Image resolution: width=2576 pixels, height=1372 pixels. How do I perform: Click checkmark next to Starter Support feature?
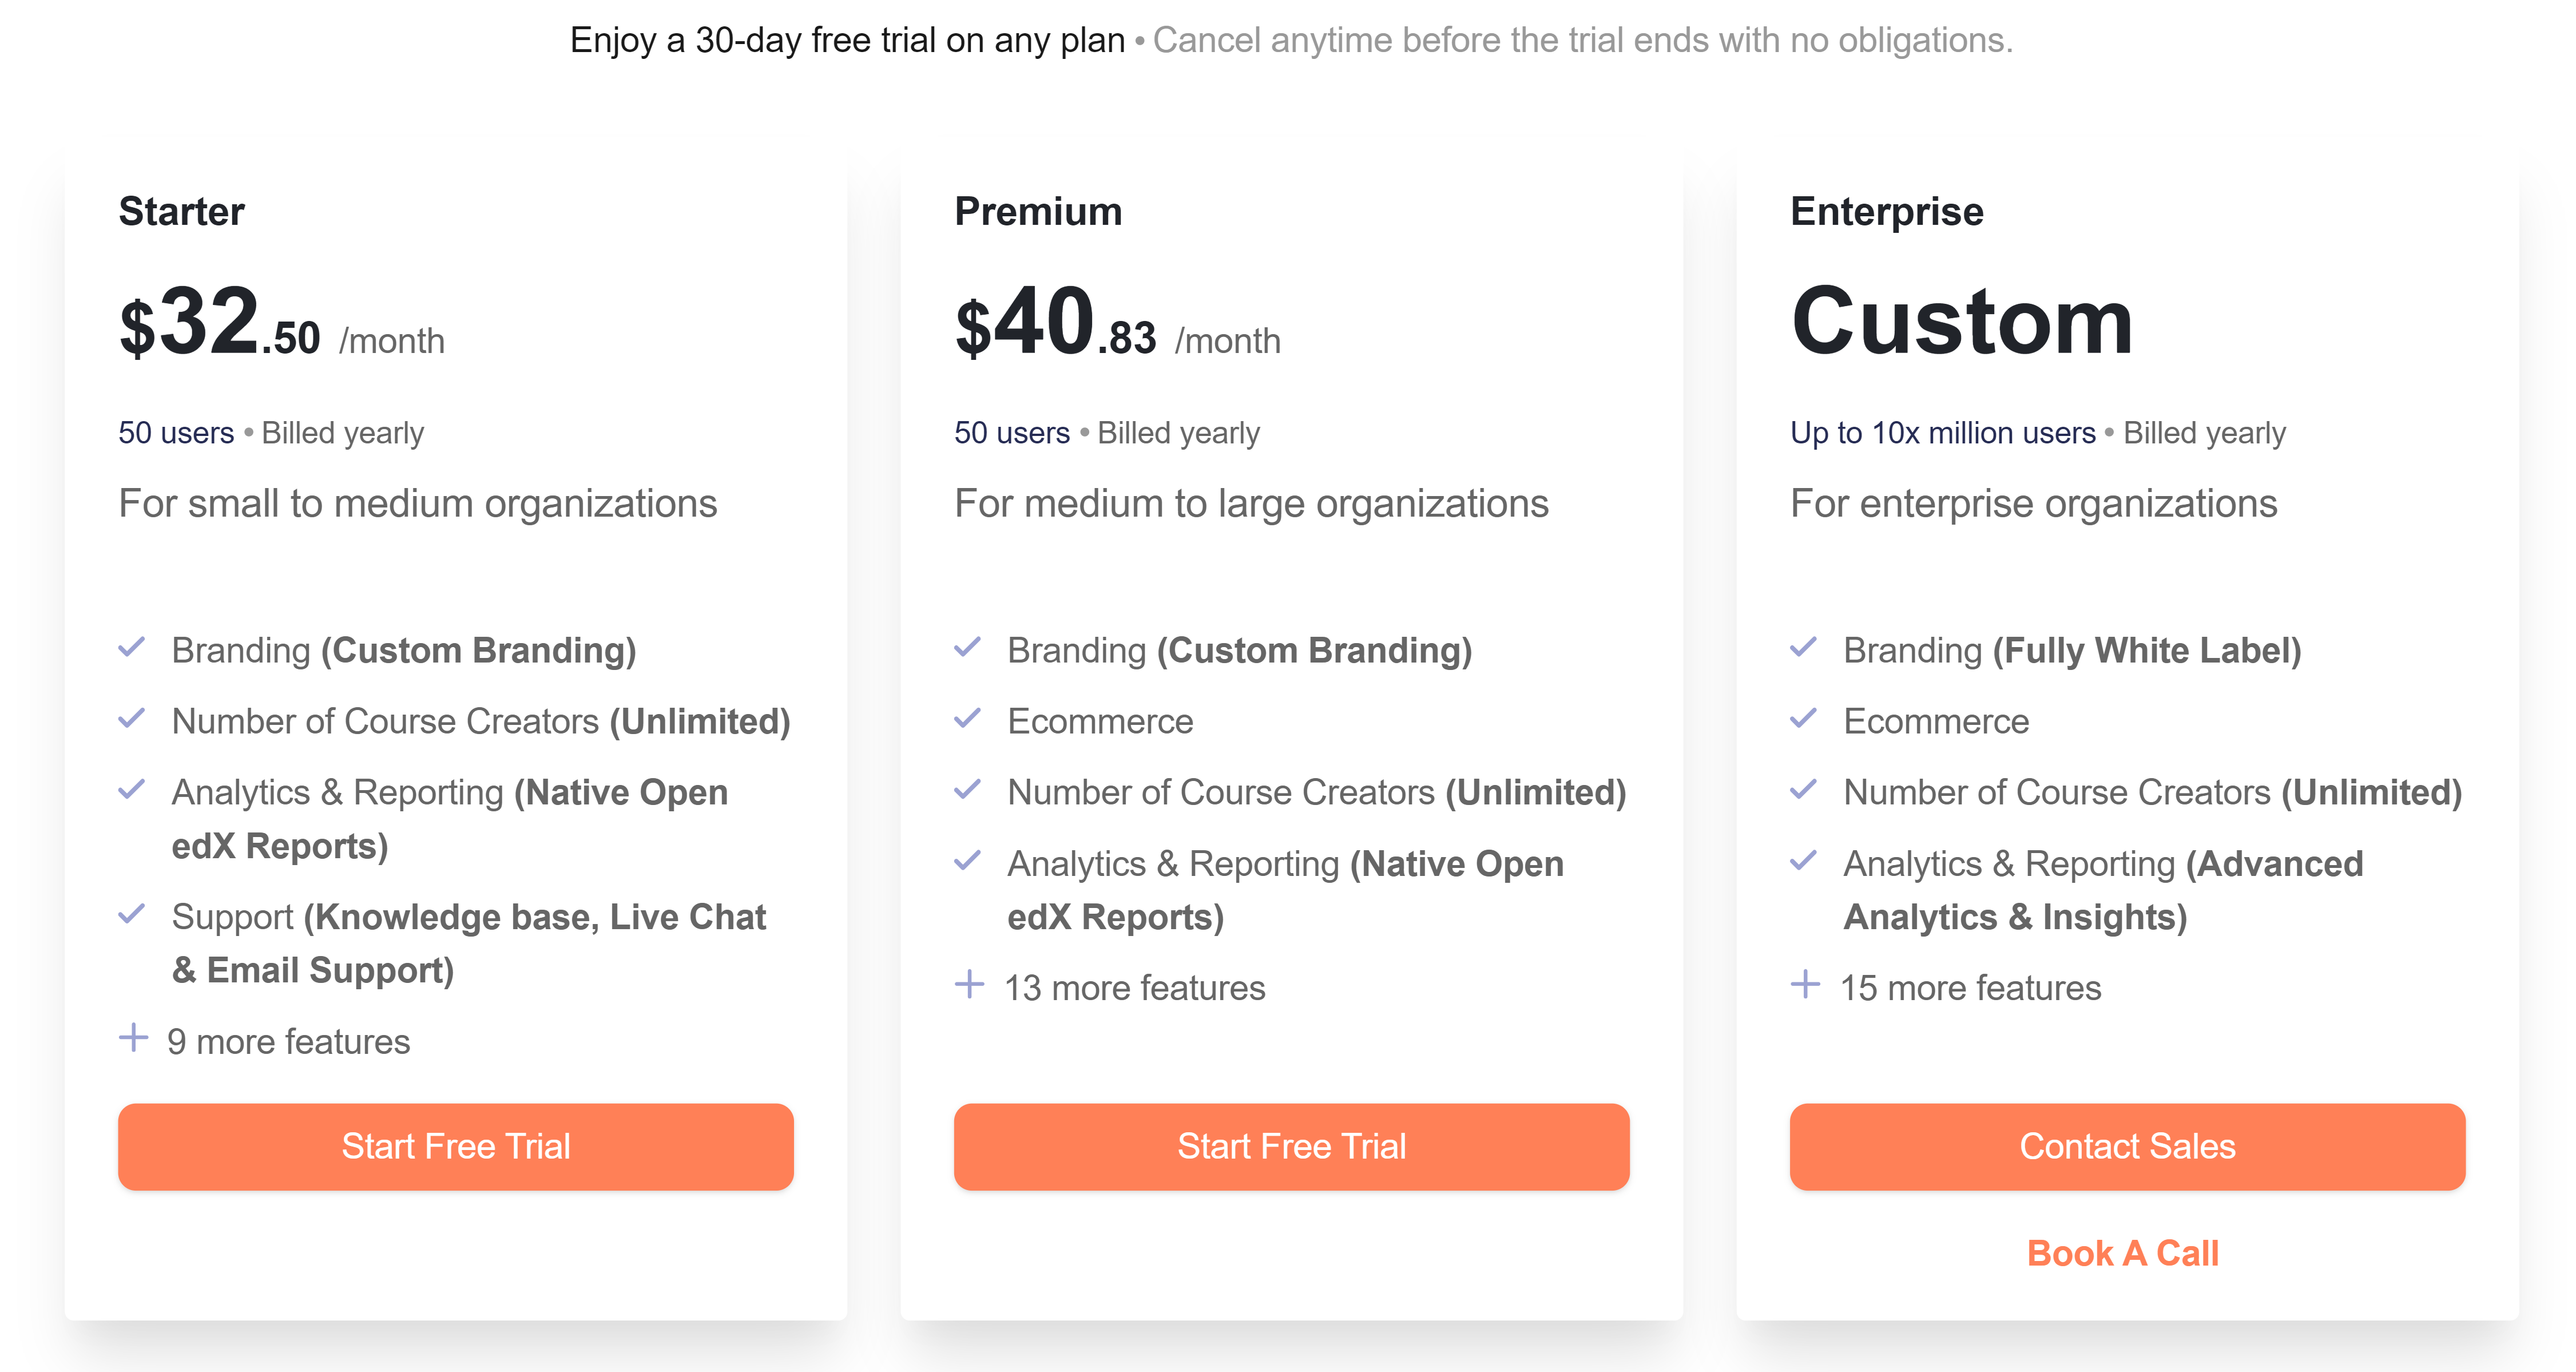point(132,914)
